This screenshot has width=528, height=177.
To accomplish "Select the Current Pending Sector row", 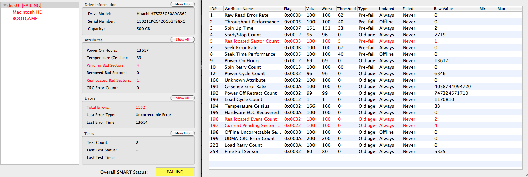I will [251, 126].
